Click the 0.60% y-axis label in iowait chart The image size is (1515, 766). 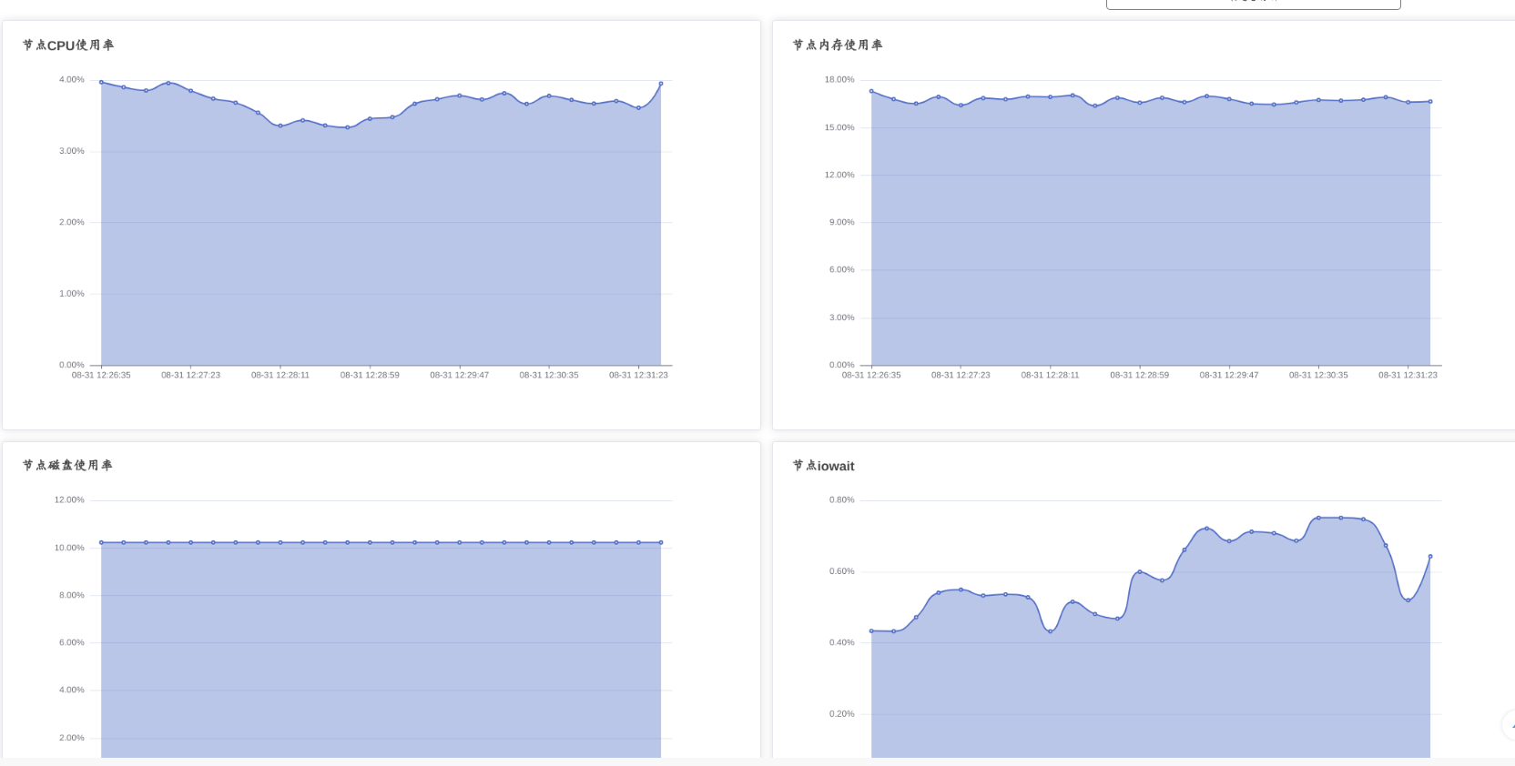841,571
